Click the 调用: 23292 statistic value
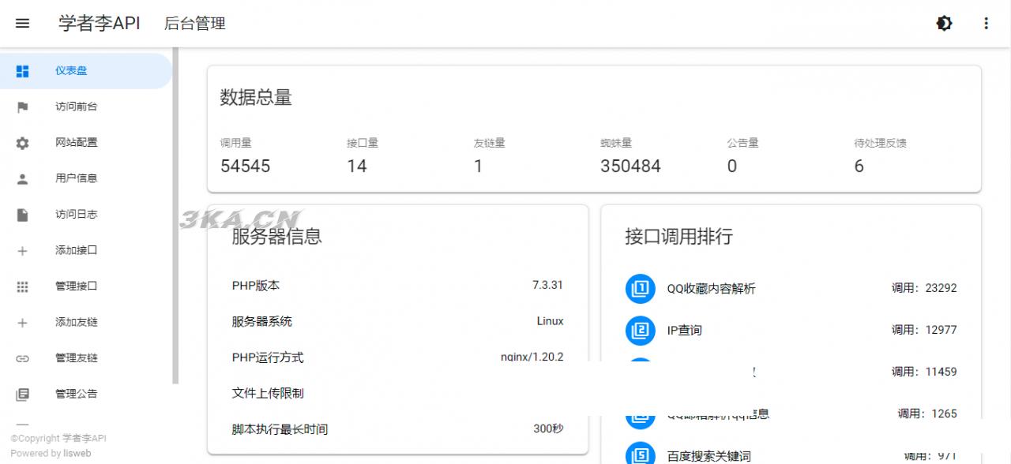 tap(925, 288)
